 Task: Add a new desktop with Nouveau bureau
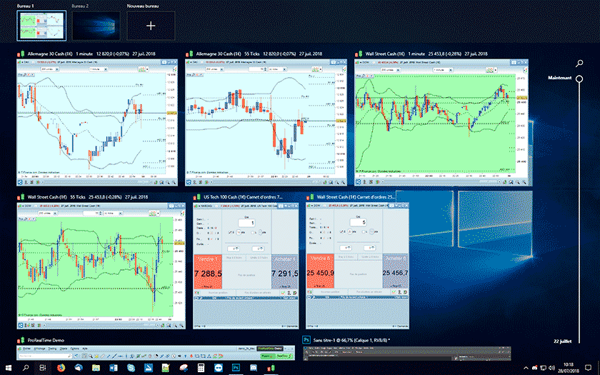coord(151,25)
